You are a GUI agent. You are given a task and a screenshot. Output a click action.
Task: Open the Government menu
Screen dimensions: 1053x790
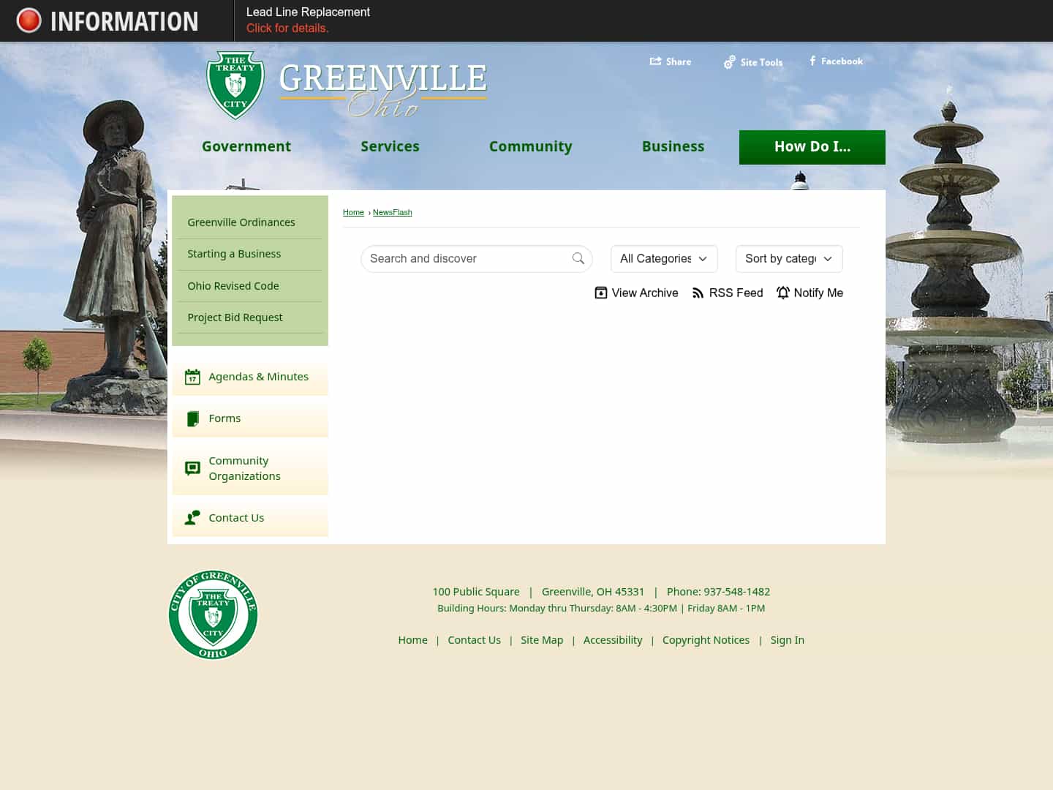point(246,147)
